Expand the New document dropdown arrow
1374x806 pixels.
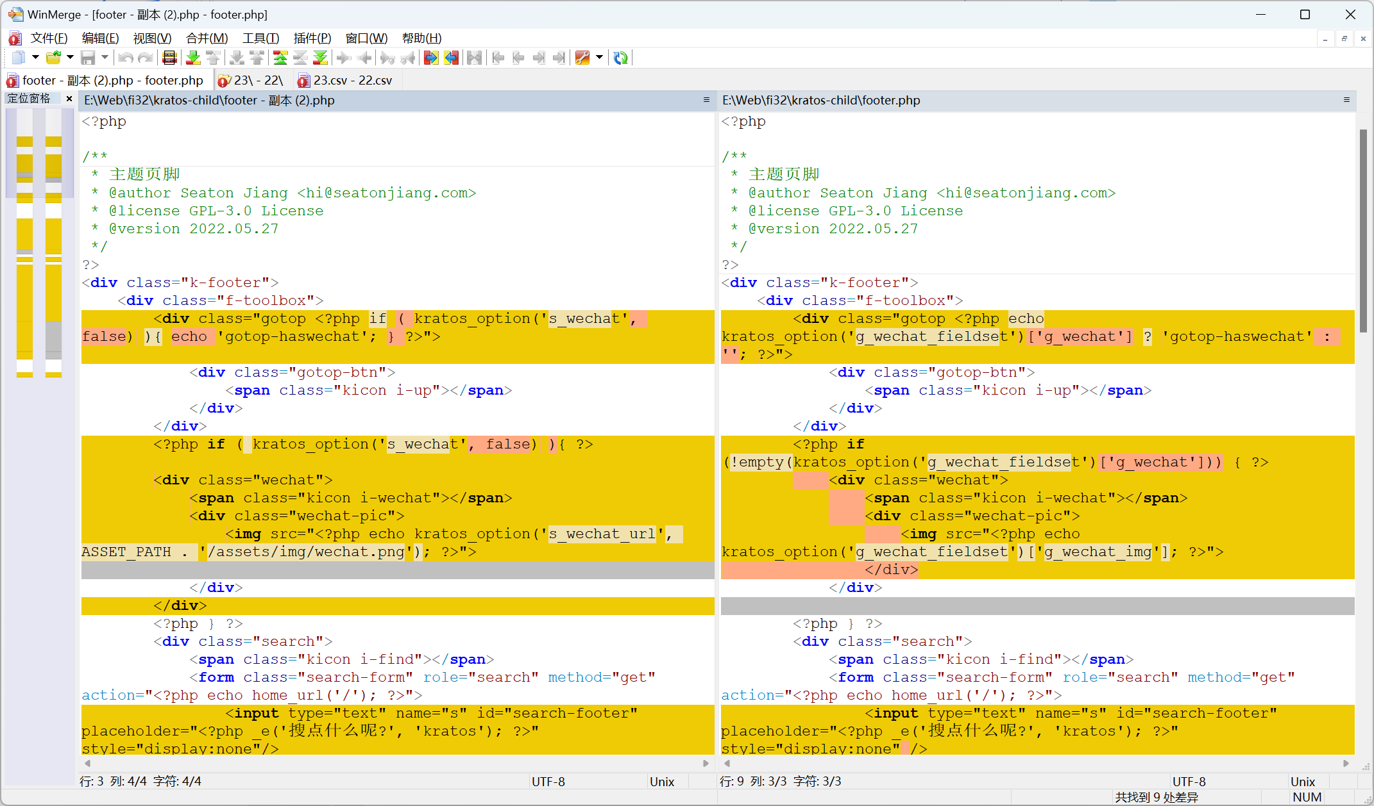pos(35,58)
